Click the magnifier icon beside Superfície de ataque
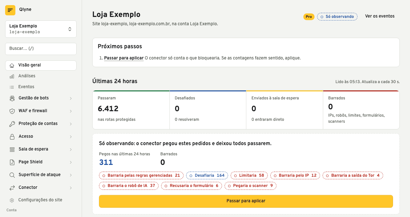This screenshot has height=217, width=410. tap(12, 175)
